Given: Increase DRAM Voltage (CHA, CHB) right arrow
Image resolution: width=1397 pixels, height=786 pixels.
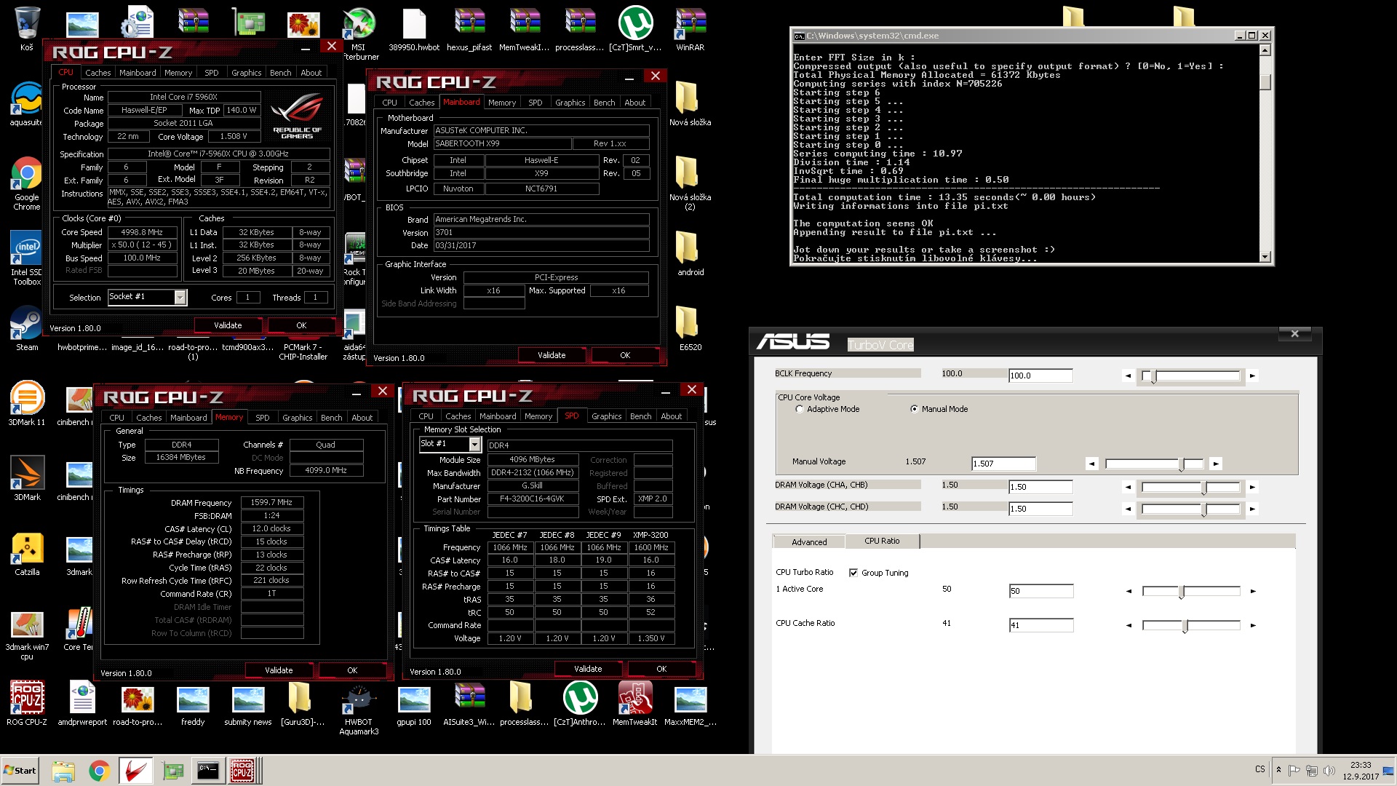Looking at the screenshot, I should tap(1252, 487).
